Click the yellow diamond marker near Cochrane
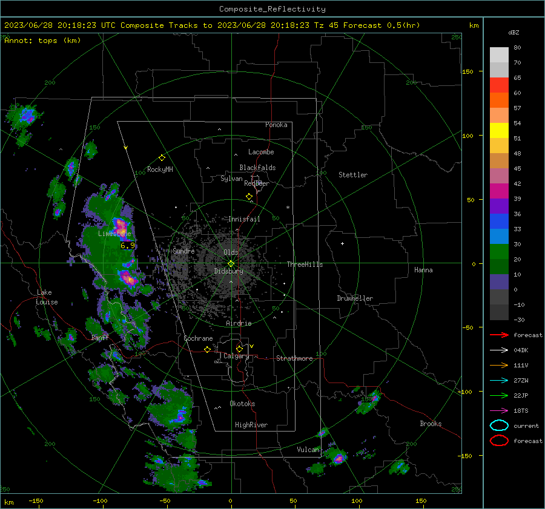The height and width of the screenshot is (509, 545). [207, 350]
